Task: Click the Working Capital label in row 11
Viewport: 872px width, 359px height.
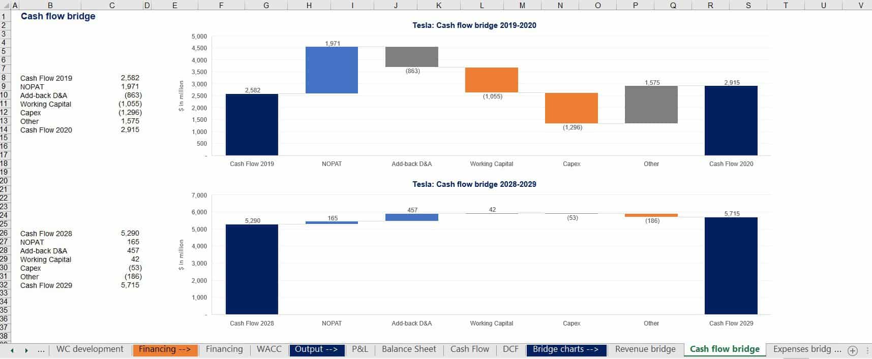Action: coord(46,104)
